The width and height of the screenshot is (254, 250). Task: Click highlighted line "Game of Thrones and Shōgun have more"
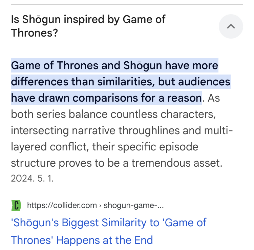click(114, 65)
